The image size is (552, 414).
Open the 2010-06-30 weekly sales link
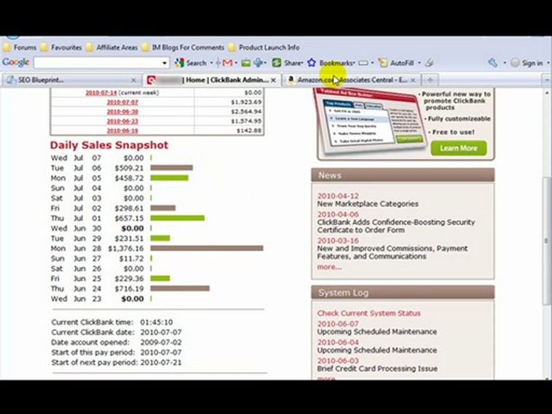pyautogui.click(x=122, y=112)
